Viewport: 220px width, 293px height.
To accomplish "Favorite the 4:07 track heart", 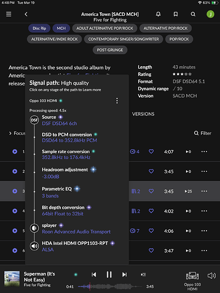I will coord(151,151).
